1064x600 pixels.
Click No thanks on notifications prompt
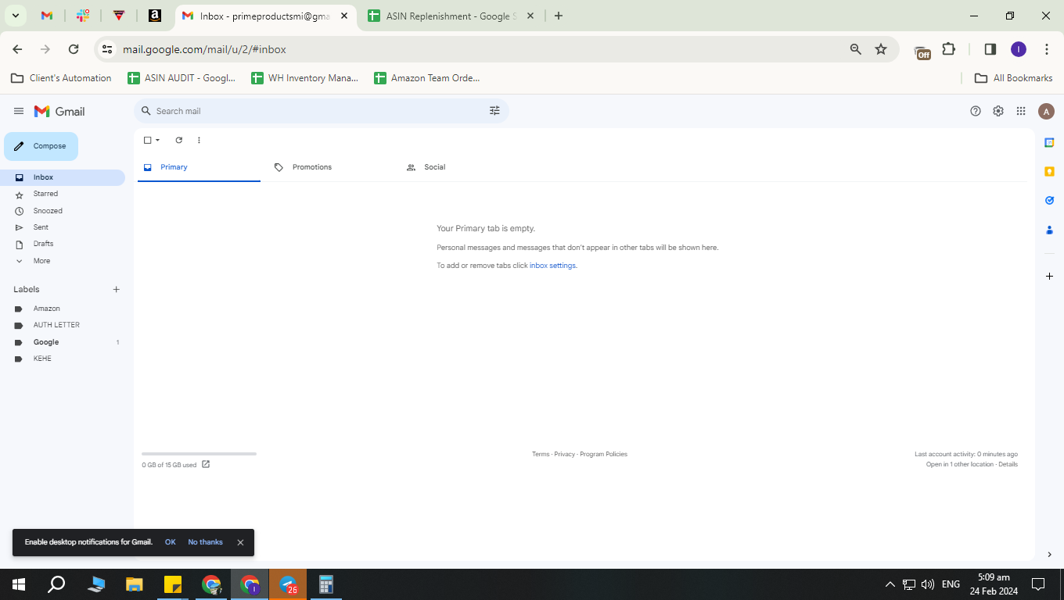coord(205,542)
